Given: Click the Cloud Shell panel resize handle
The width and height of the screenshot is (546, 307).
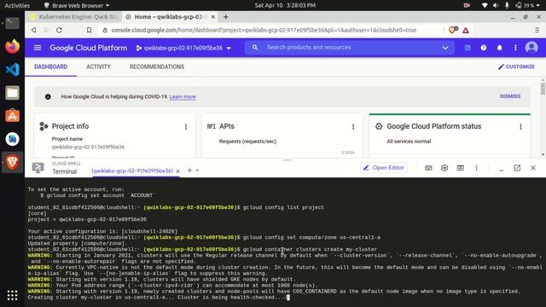Looking at the screenshot, I should [x=287, y=160].
